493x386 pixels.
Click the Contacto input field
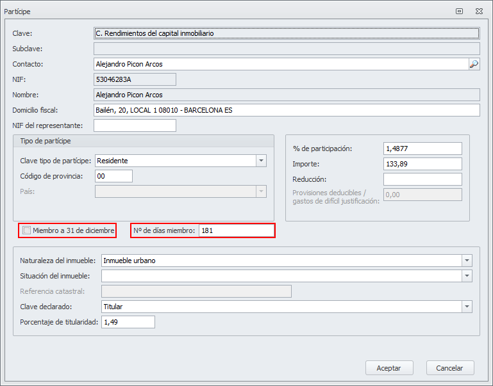pos(280,64)
